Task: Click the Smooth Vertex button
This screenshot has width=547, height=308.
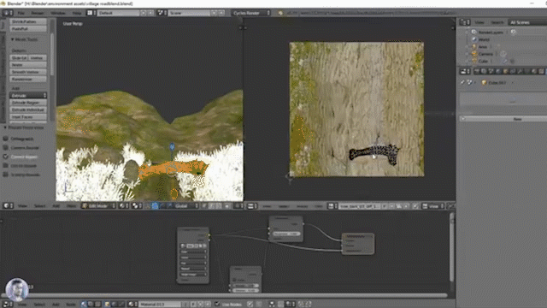Action: 28,72
